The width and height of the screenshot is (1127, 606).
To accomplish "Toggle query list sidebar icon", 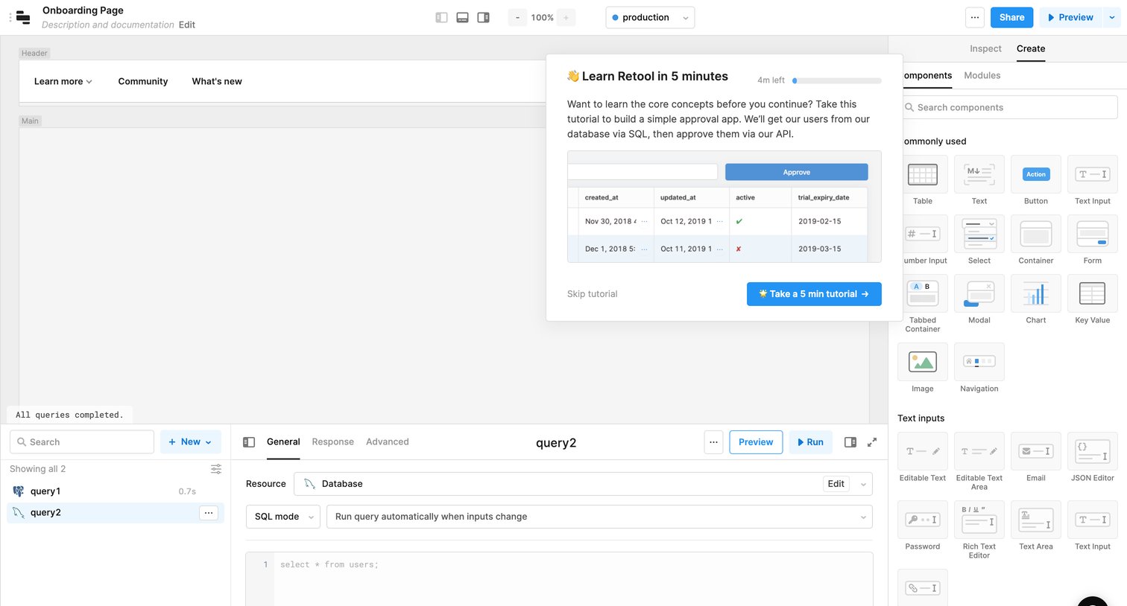I will click(x=249, y=442).
